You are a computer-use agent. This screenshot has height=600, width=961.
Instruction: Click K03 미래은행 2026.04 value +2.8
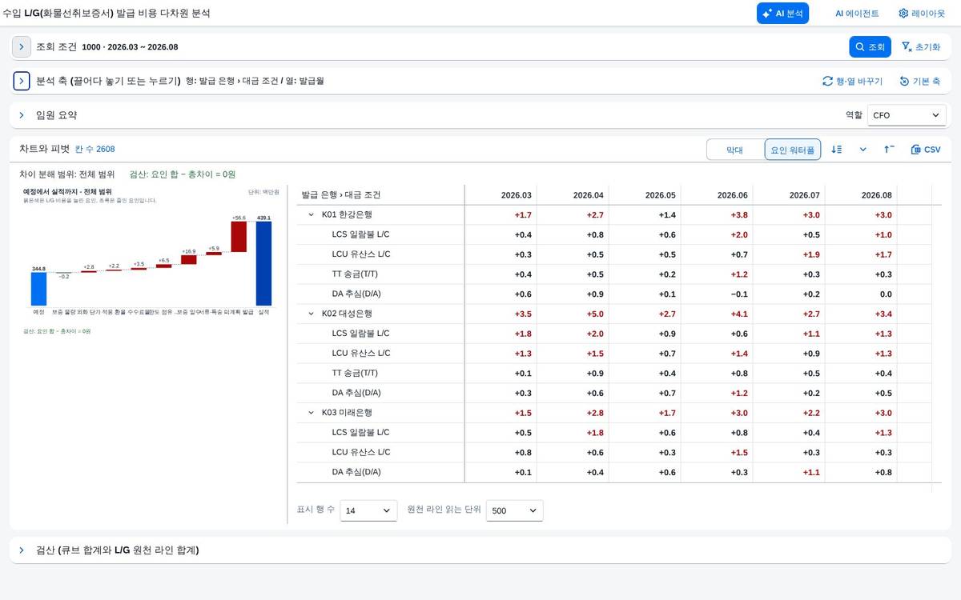point(594,414)
